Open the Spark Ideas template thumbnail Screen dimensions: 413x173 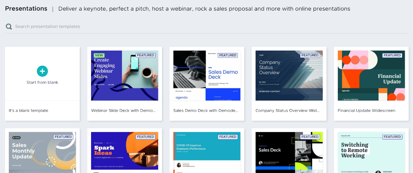pyautogui.click(x=125, y=152)
